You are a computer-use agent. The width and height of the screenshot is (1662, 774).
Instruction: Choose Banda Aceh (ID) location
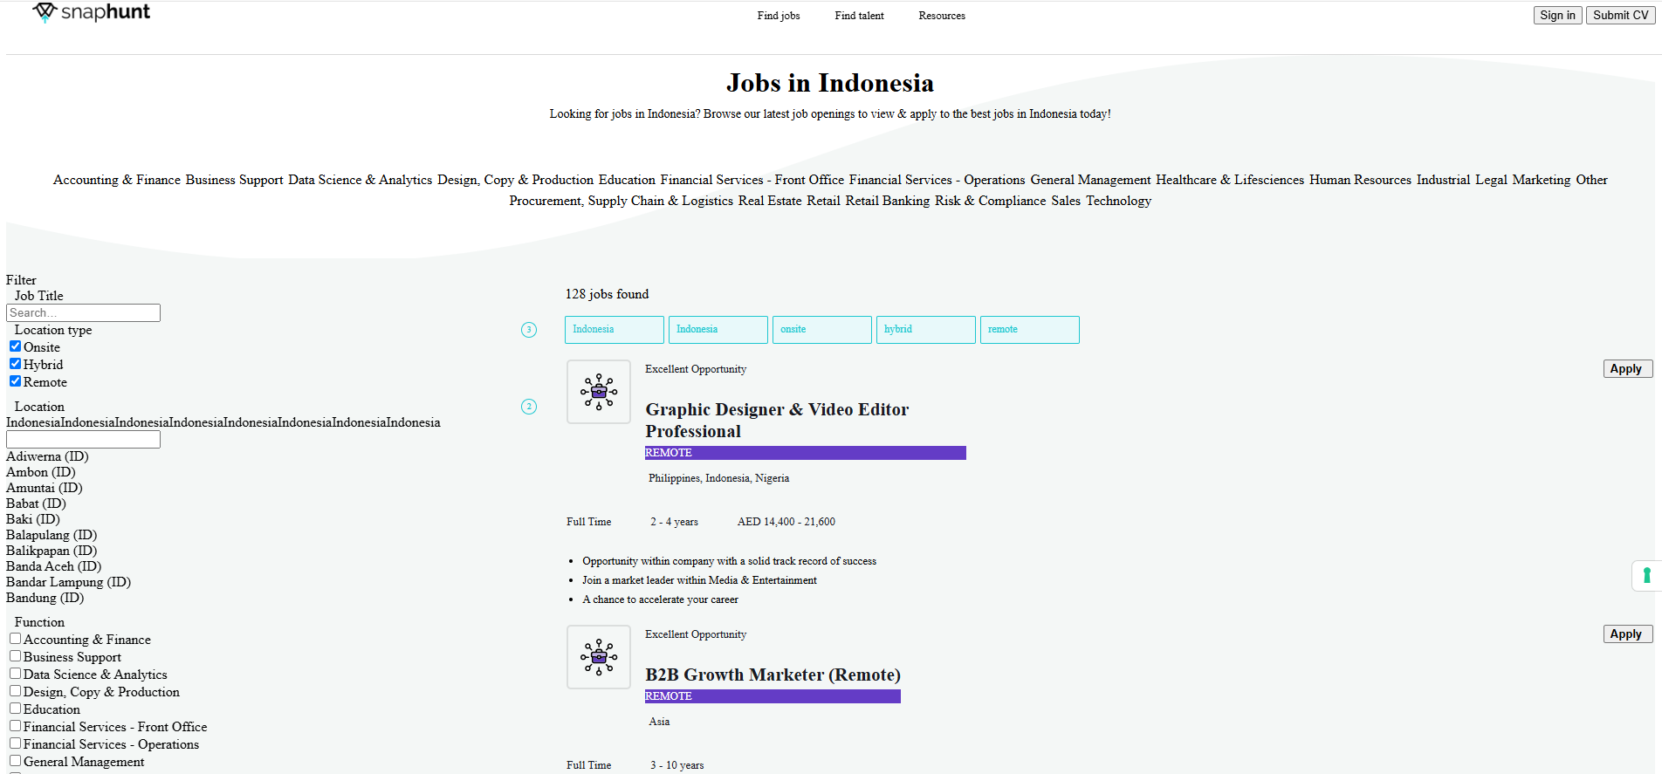54,566
